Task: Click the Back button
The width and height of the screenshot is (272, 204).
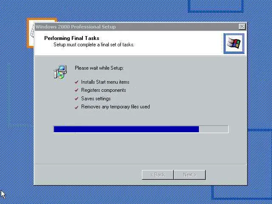Action: coord(158,175)
